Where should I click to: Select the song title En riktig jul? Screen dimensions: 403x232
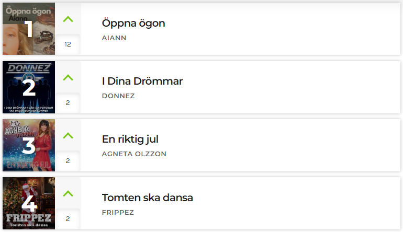pos(130,140)
